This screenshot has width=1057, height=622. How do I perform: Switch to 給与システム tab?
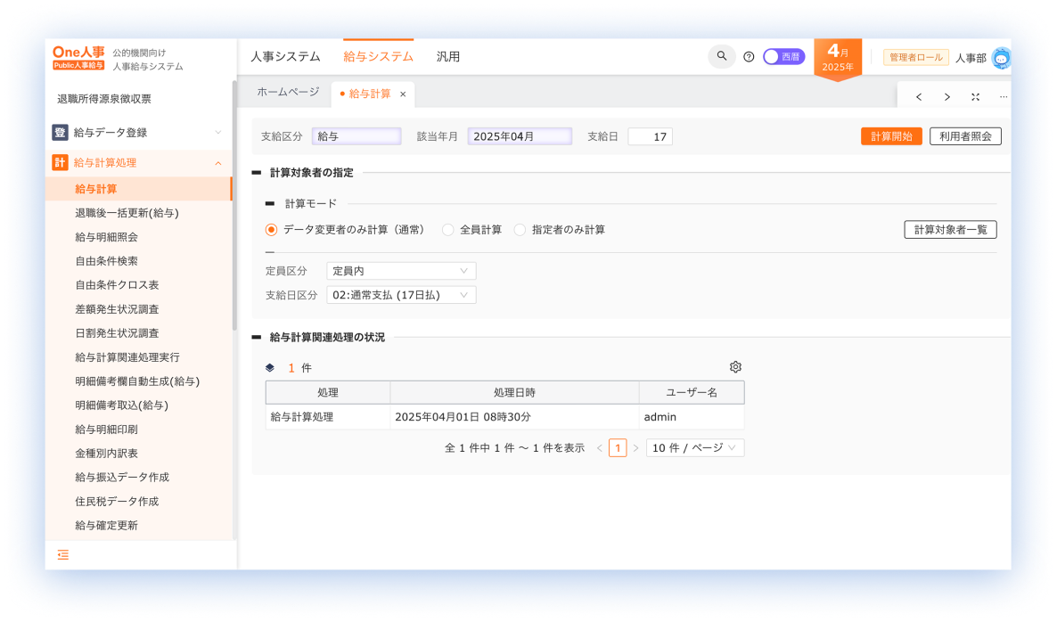tap(378, 57)
